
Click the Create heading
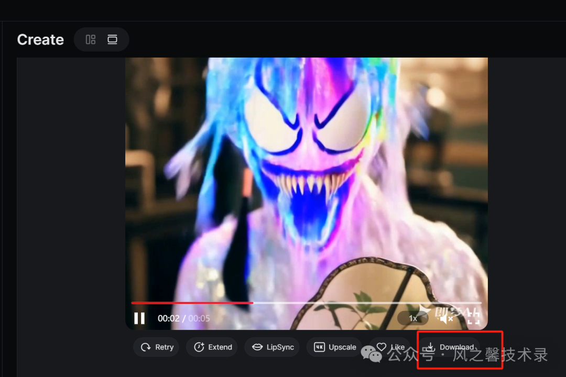click(40, 39)
